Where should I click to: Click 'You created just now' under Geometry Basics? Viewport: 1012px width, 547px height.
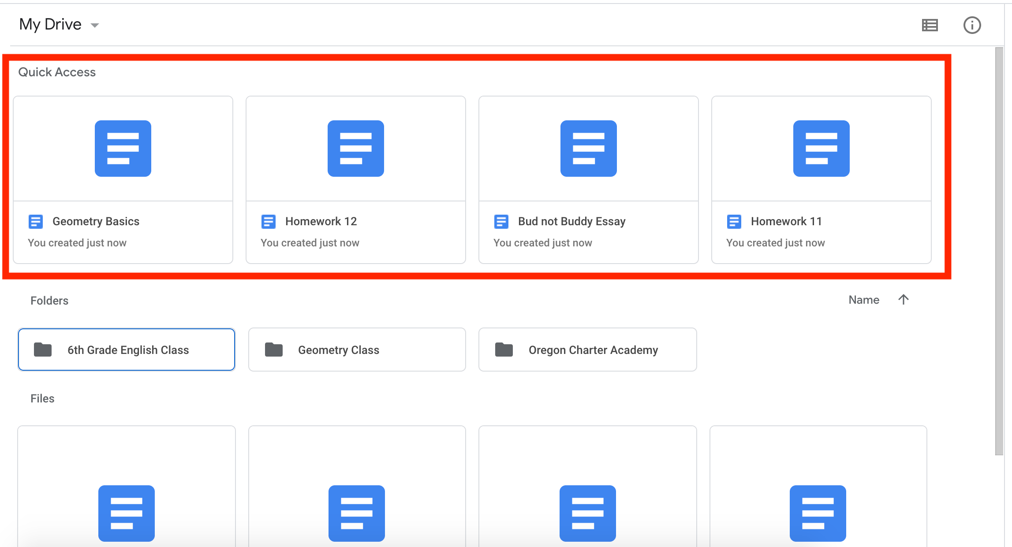pyautogui.click(x=77, y=243)
